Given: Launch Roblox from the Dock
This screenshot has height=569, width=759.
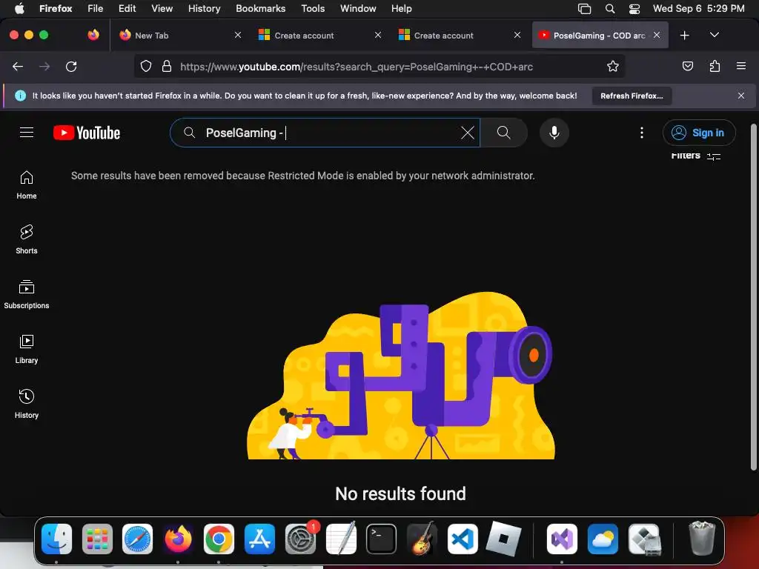Looking at the screenshot, I should [x=503, y=539].
